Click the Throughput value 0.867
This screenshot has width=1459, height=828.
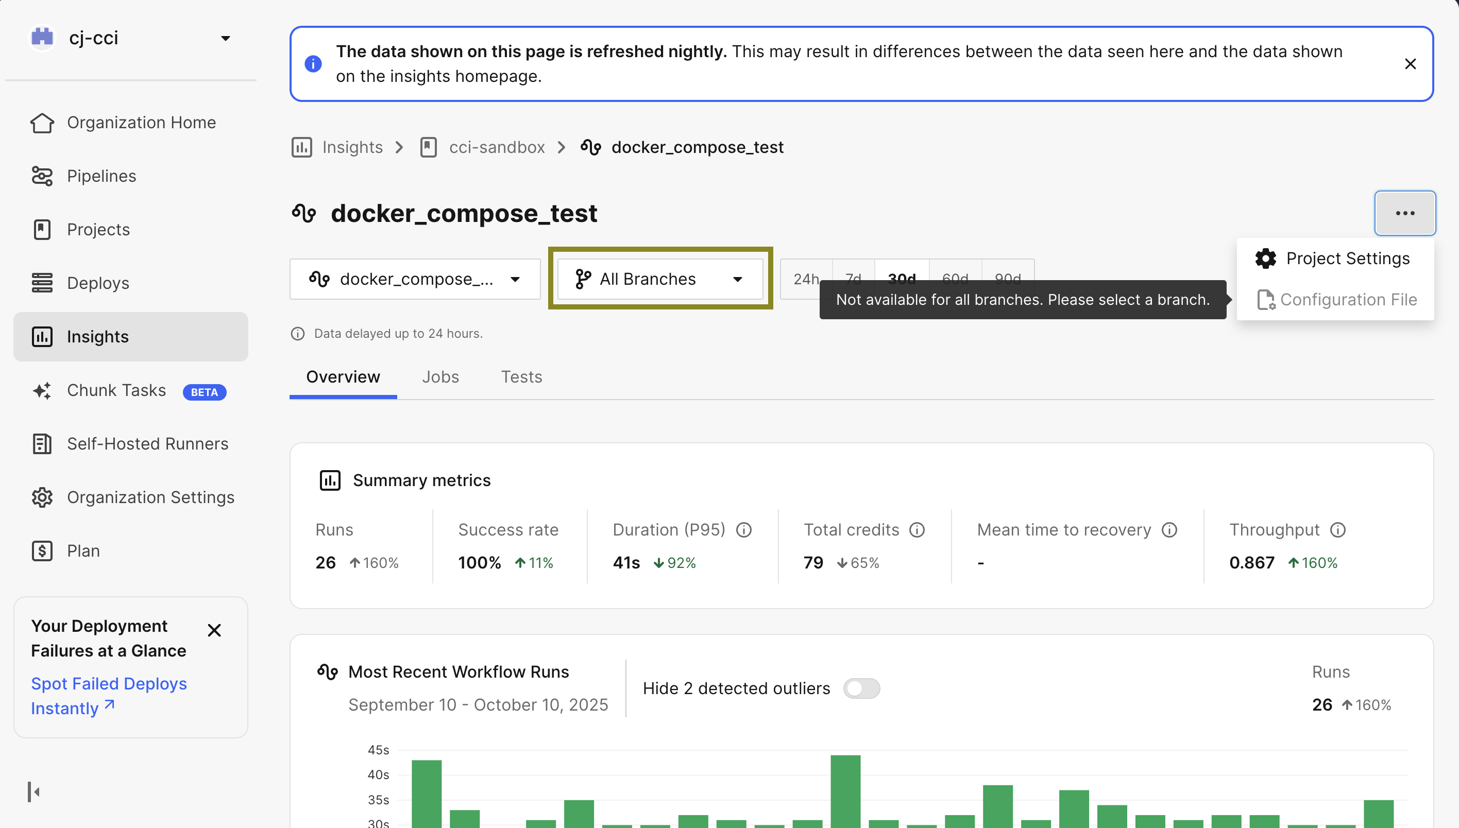click(x=1251, y=563)
